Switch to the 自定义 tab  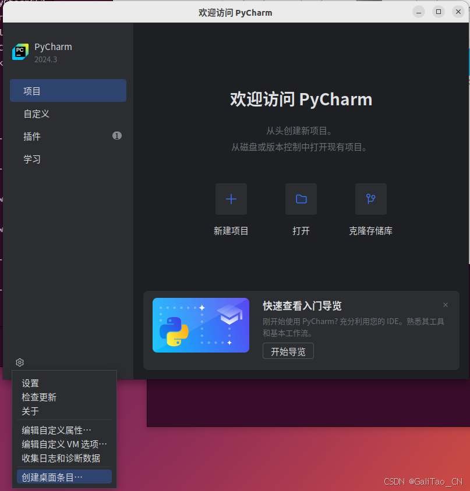pyautogui.click(x=68, y=113)
